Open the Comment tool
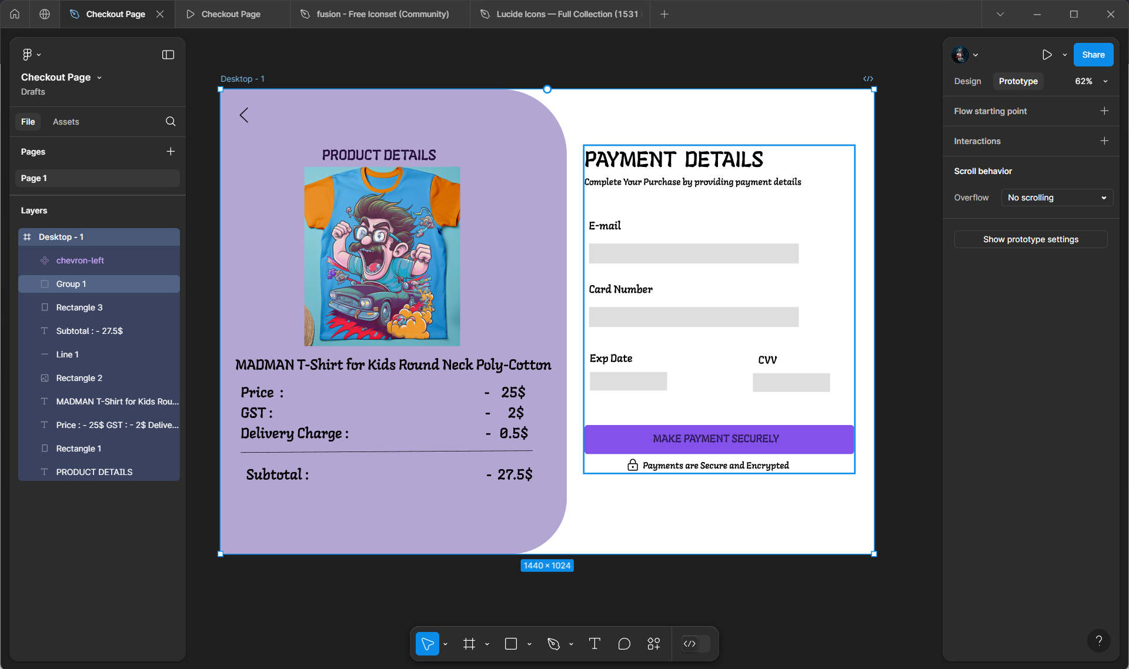This screenshot has height=669, width=1129. click(624, 644)
